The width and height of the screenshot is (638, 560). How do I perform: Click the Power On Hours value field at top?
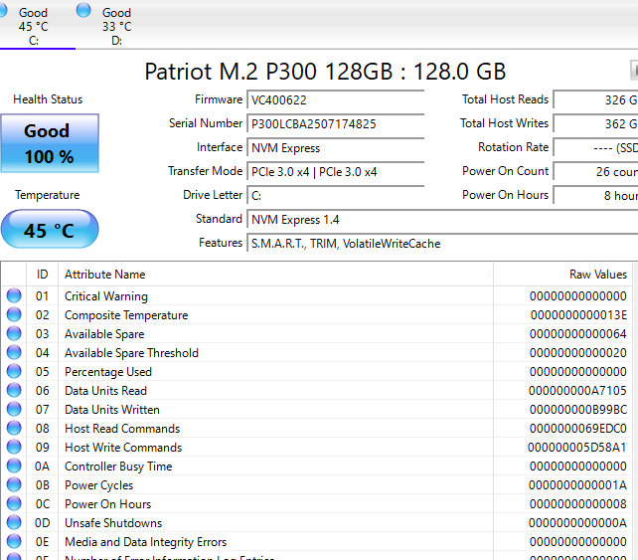click(595, 196)
